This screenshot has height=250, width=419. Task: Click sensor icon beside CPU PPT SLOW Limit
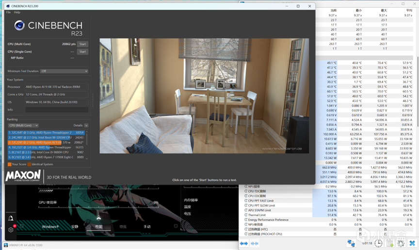(246, 205)
